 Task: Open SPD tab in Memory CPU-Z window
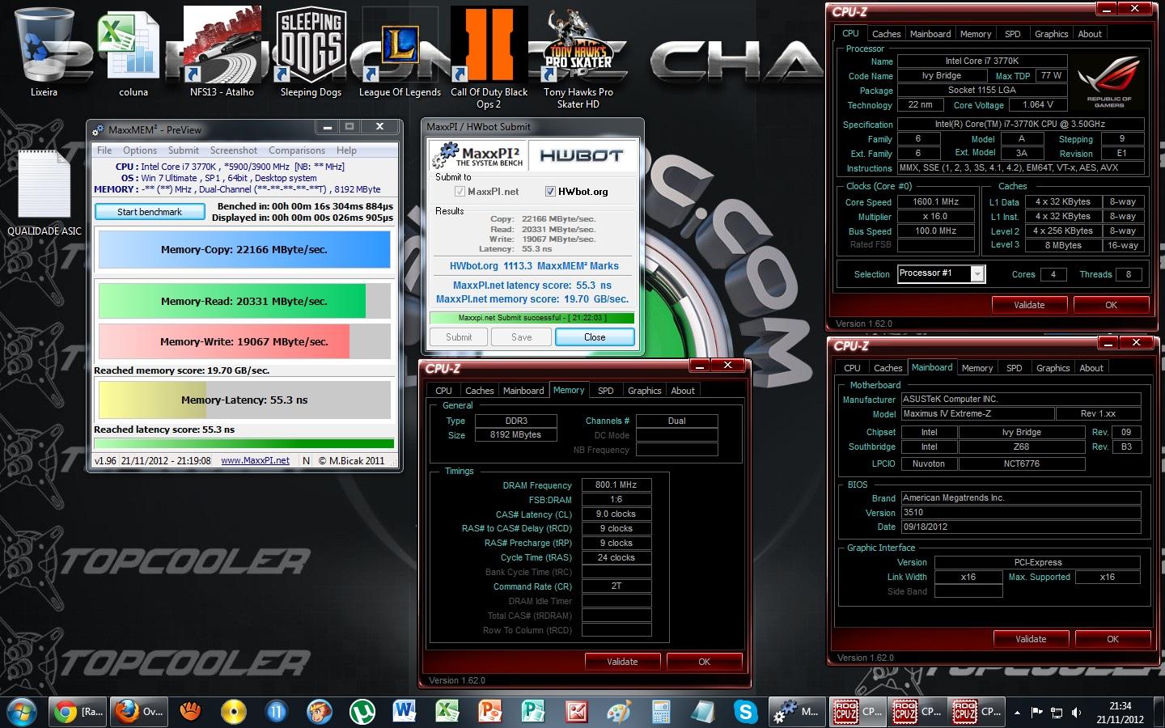pos(606,391)
